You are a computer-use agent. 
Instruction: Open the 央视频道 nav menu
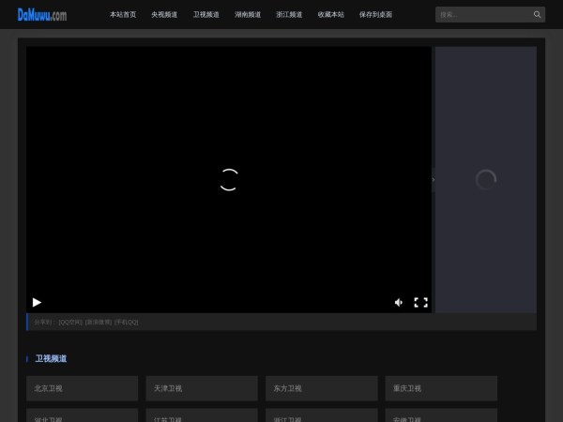click(164, 15)
